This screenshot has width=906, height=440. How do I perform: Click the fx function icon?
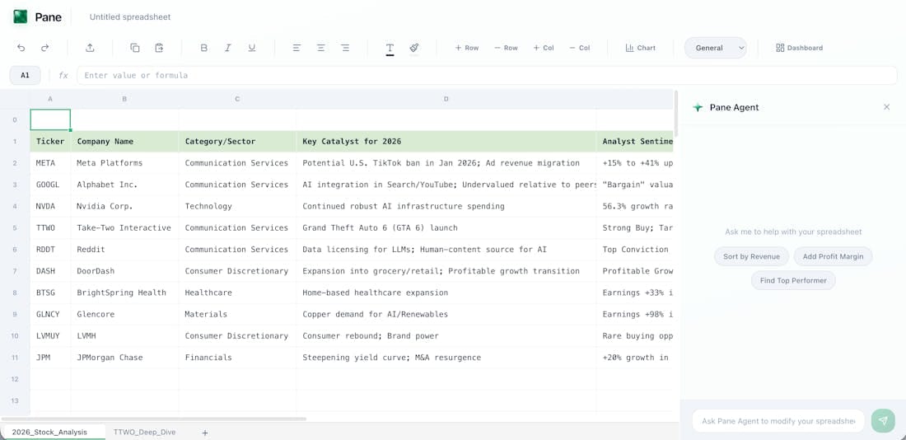(x=63, y=75)
